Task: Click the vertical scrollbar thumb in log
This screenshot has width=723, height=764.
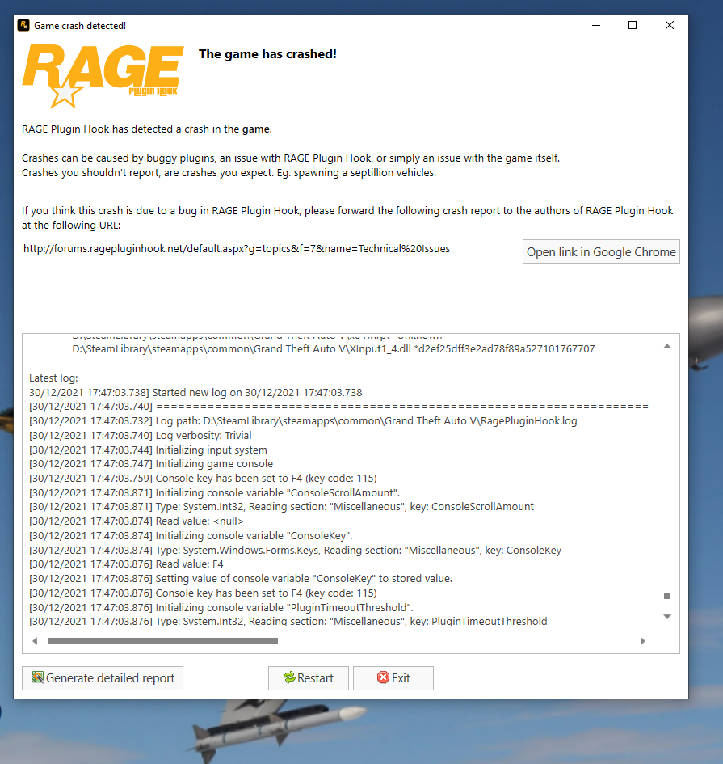Action: click(x=667, y=595)
